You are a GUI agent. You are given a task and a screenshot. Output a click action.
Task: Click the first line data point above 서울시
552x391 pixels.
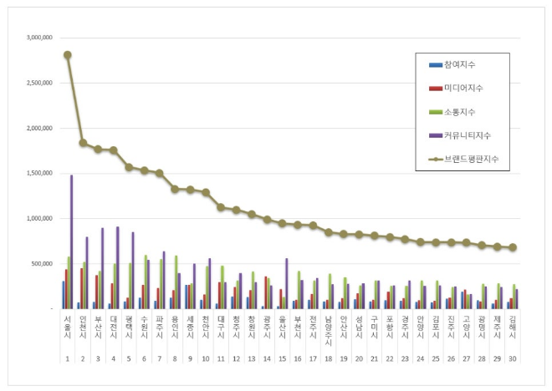[67, 55]
